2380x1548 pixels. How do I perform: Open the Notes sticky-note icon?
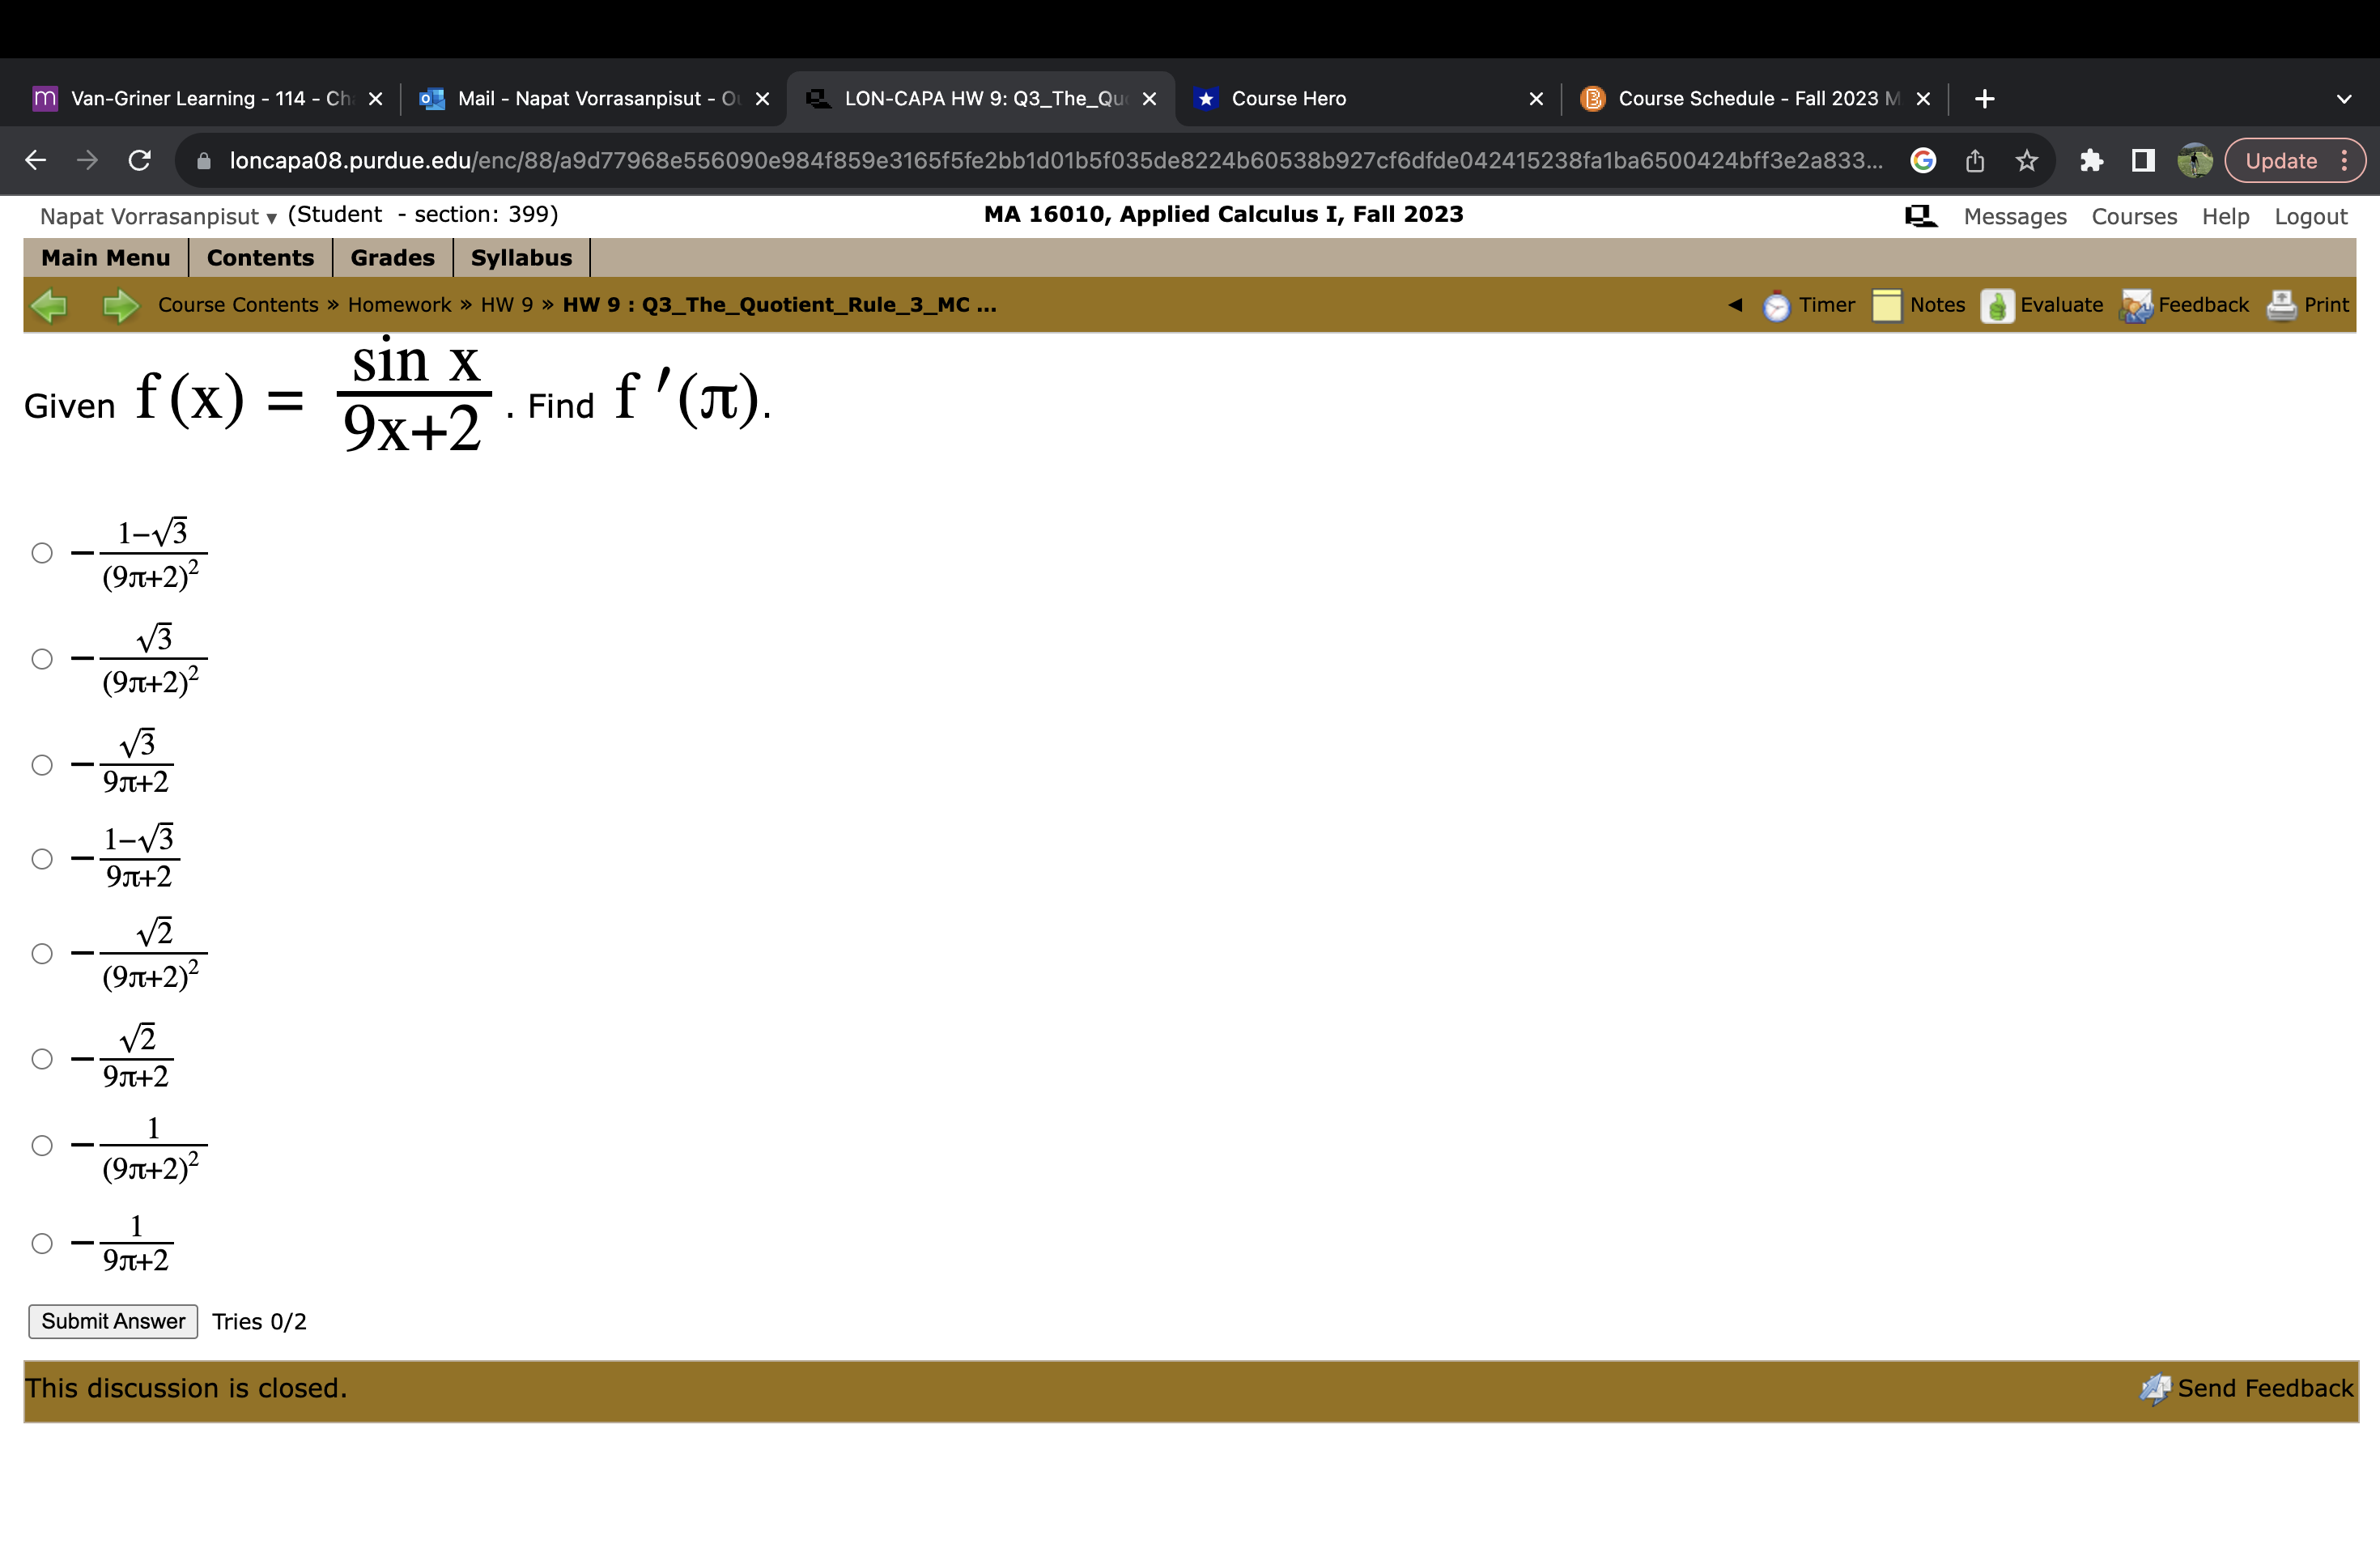point(1886,306)
